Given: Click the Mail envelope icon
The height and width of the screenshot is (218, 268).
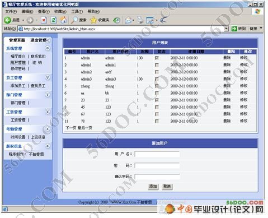Looking at the screenshot, I should click(128, 20).
